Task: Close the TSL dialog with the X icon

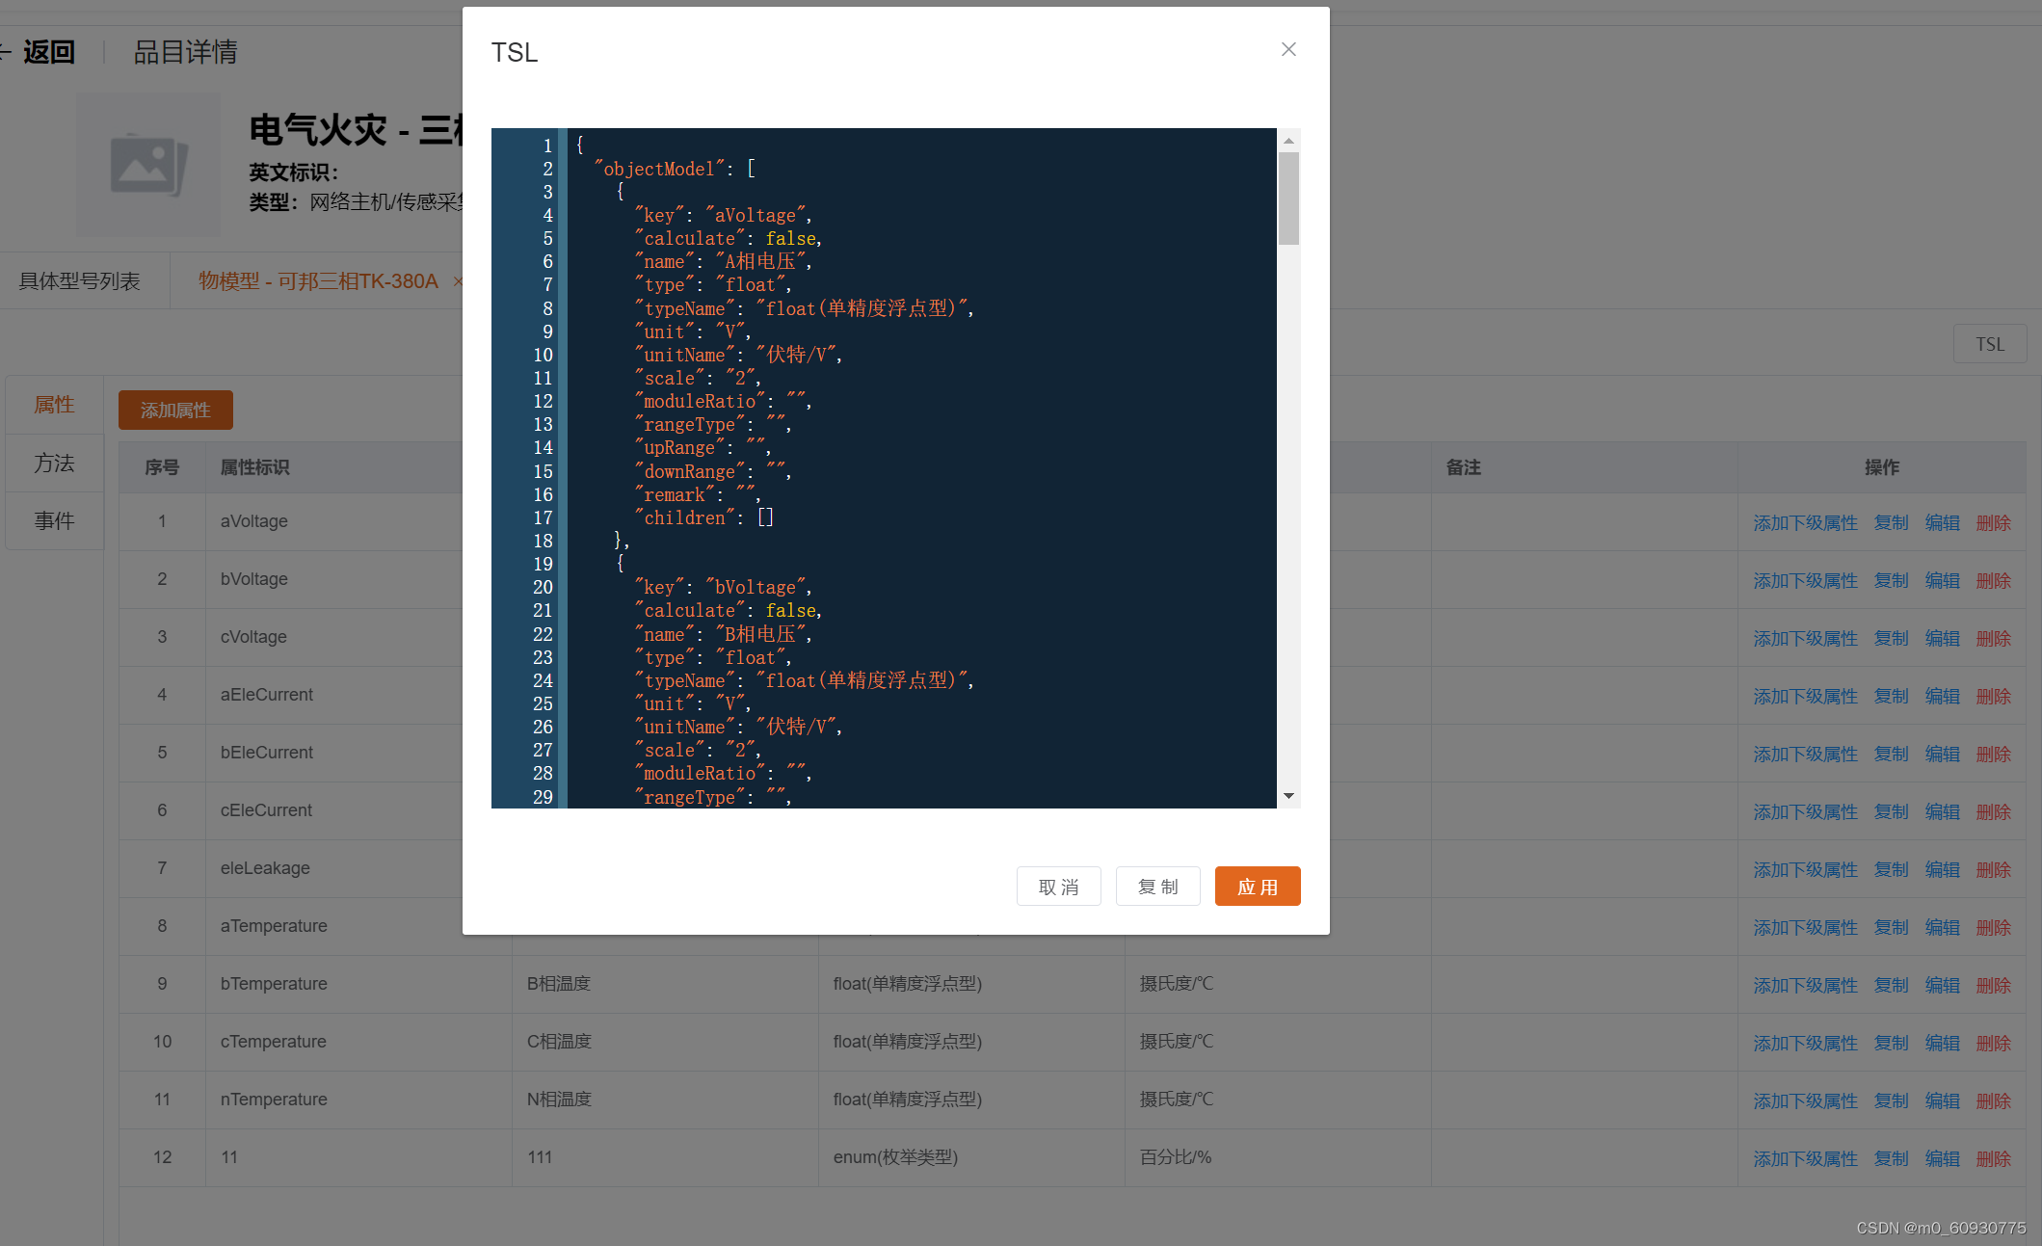Action: pyautogui.click(x=1288, y=49)
